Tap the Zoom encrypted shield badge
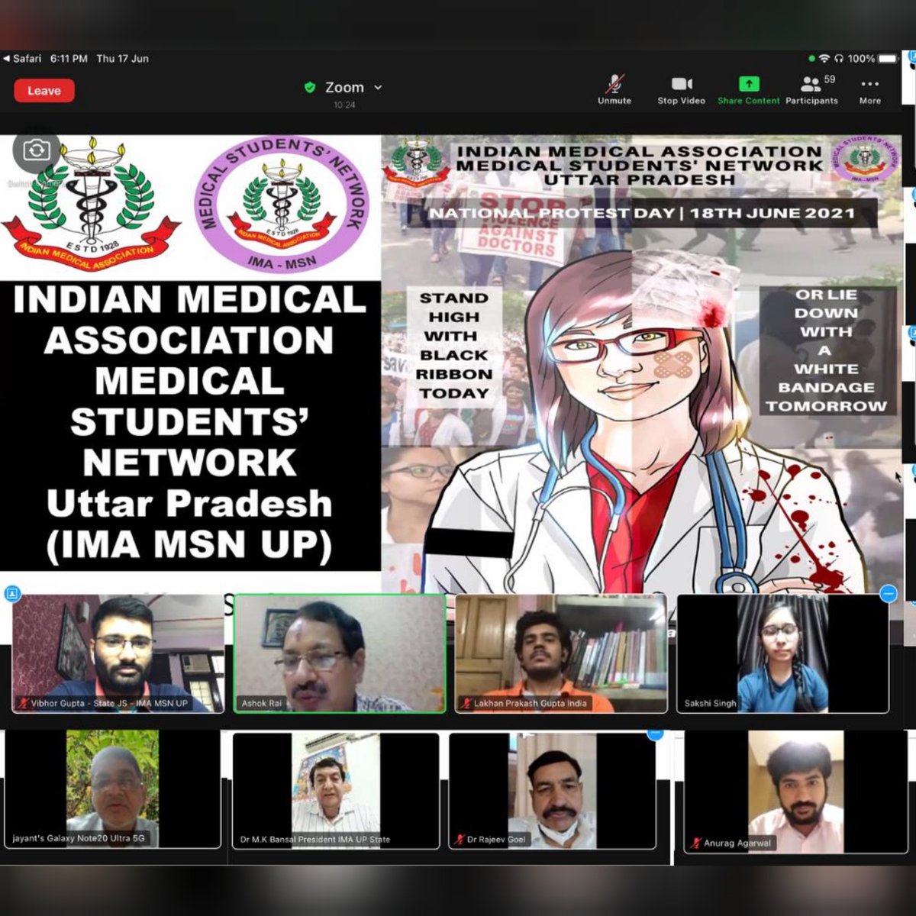Screen dimensions: 916x916 click(309, 87)
